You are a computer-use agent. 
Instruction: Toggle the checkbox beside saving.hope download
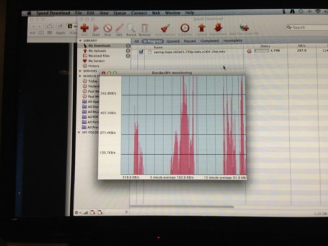point(141,52)
